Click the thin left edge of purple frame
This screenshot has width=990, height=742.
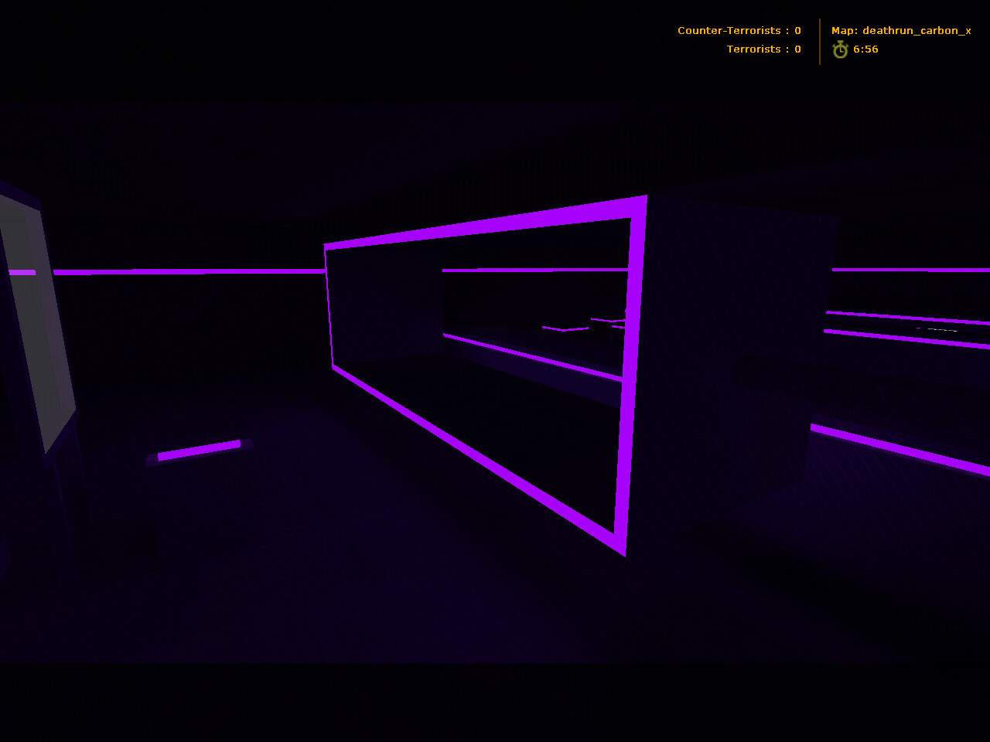point(329,309)
